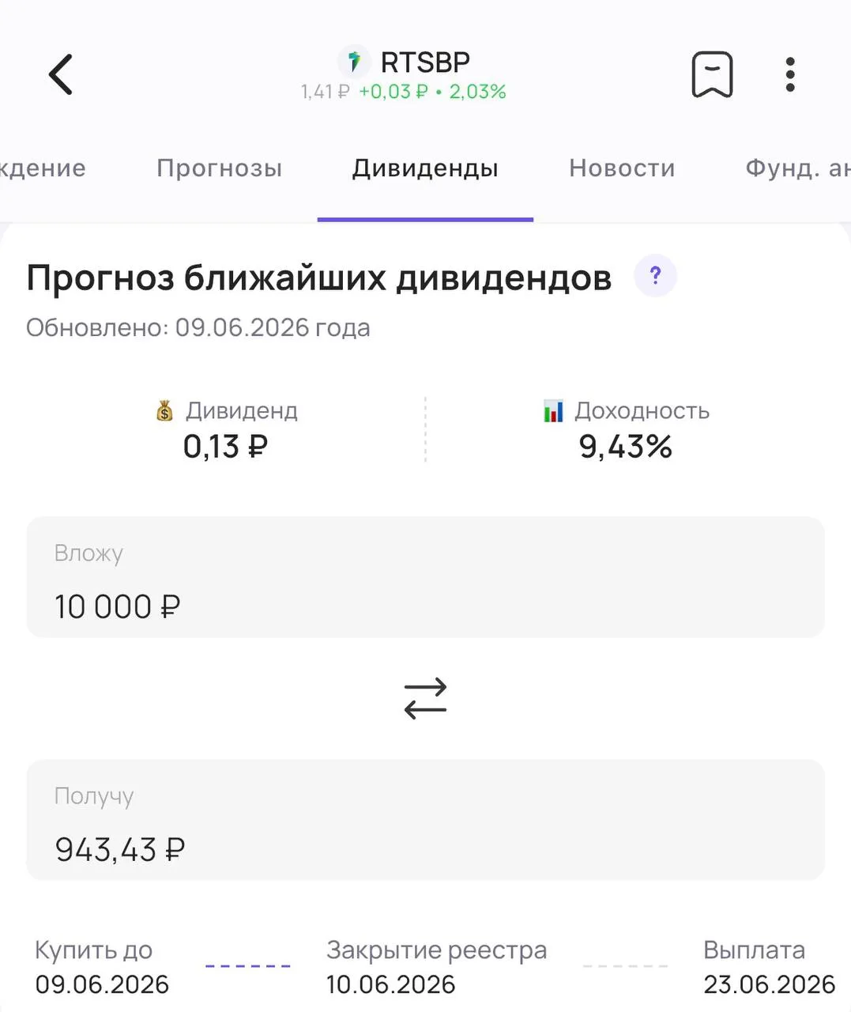Go back using the left arrow

point(61,74)
